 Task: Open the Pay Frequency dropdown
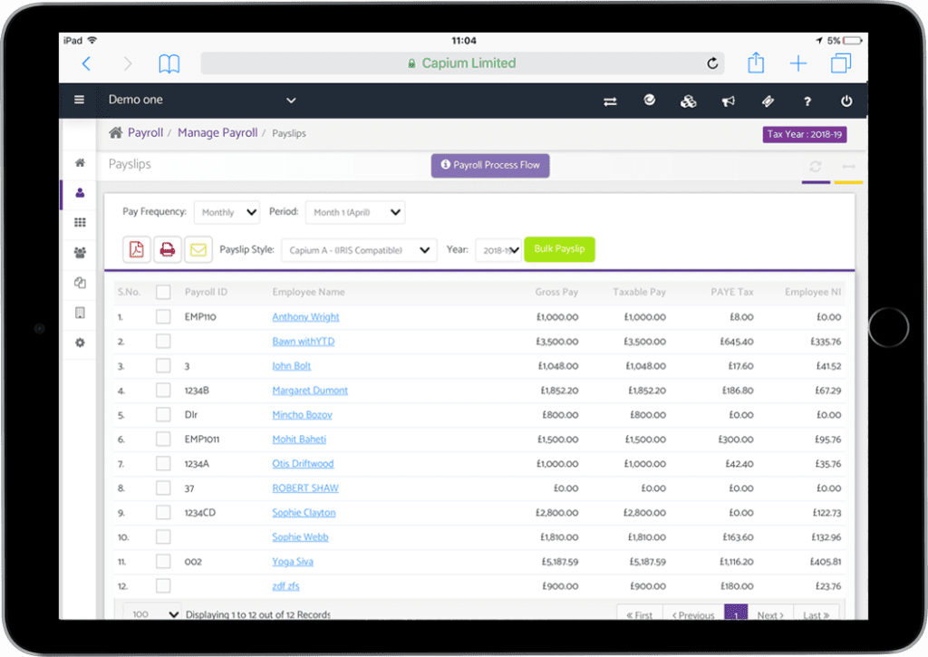227,212
